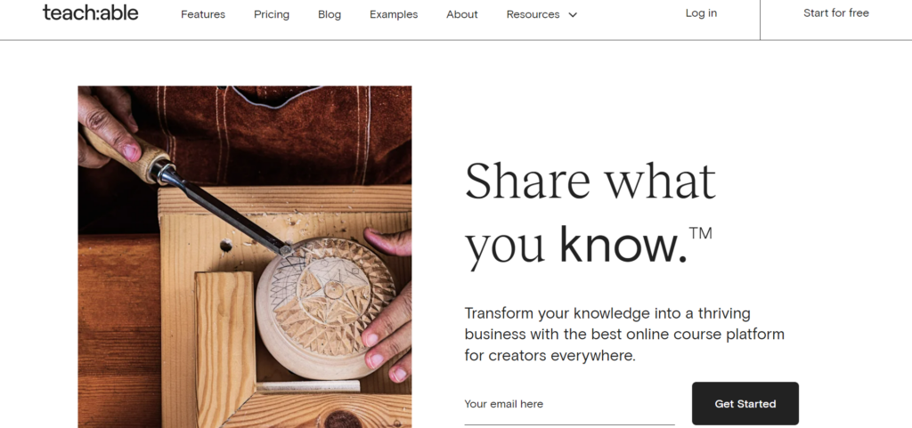912x428 pixels.
Task: Click the Resources menu label
Action: tap(533, 14)
